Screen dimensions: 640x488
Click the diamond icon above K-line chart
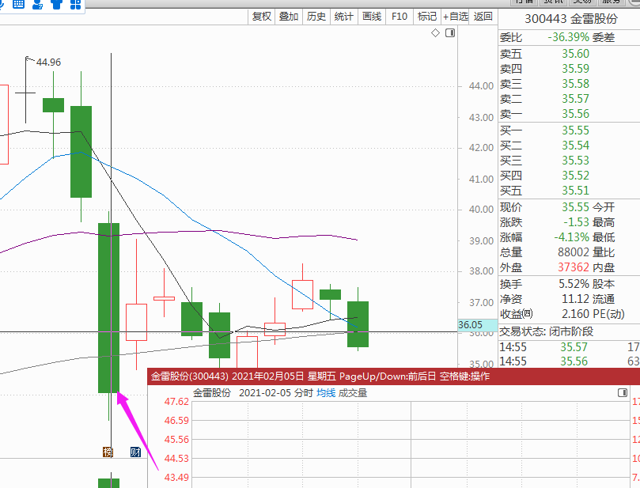[436, 33]
